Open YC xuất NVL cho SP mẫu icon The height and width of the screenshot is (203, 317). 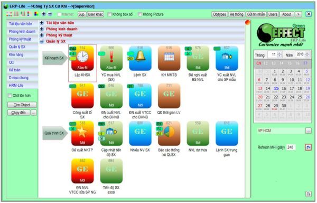pos(227,58)
